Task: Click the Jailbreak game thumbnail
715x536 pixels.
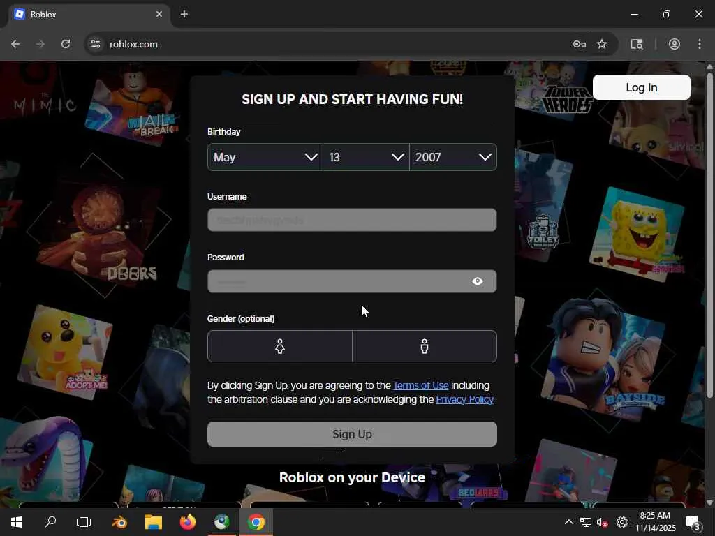Action: (133, 107)
